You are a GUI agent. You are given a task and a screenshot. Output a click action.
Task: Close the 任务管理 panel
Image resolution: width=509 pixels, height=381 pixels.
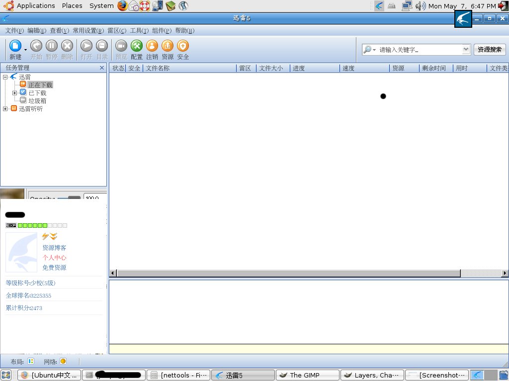(x=102, y=67)
